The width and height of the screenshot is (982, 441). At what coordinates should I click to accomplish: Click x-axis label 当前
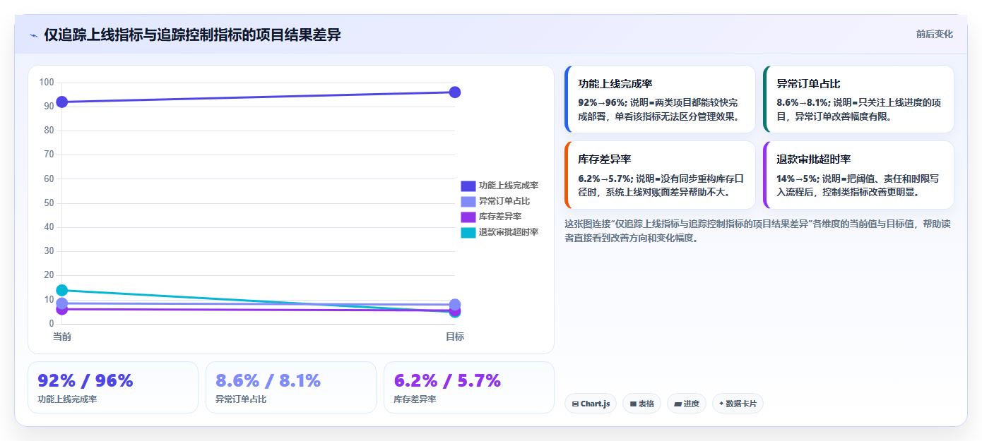(x=62, y=337)
